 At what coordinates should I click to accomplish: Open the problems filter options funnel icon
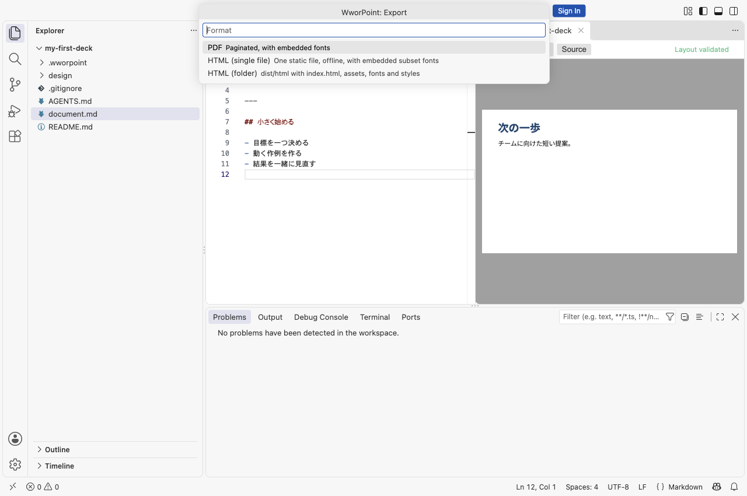pyautogui.click(x=670, y=317)
